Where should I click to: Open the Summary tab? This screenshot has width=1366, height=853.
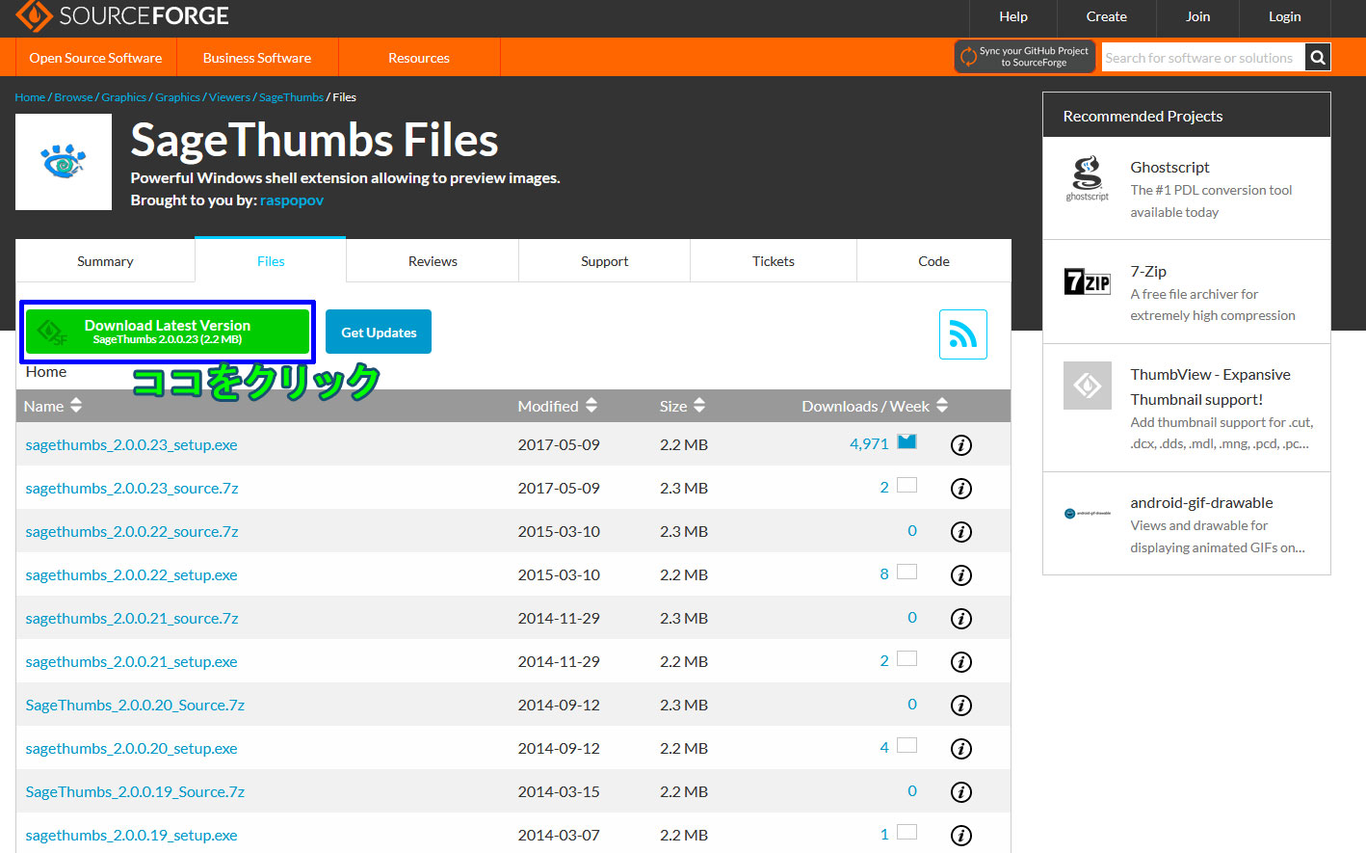point(105,261)
